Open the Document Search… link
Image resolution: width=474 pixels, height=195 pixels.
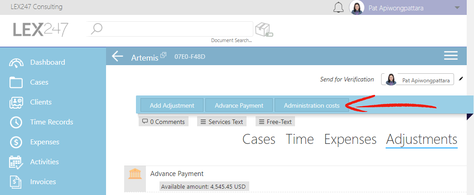click(x=231, y=40)
